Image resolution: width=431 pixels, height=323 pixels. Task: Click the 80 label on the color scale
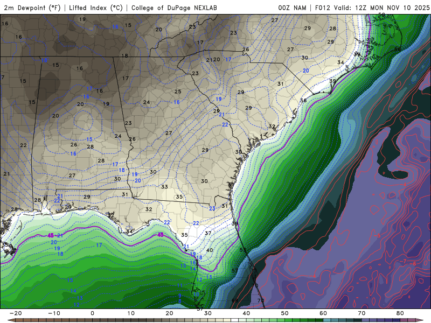400,313
